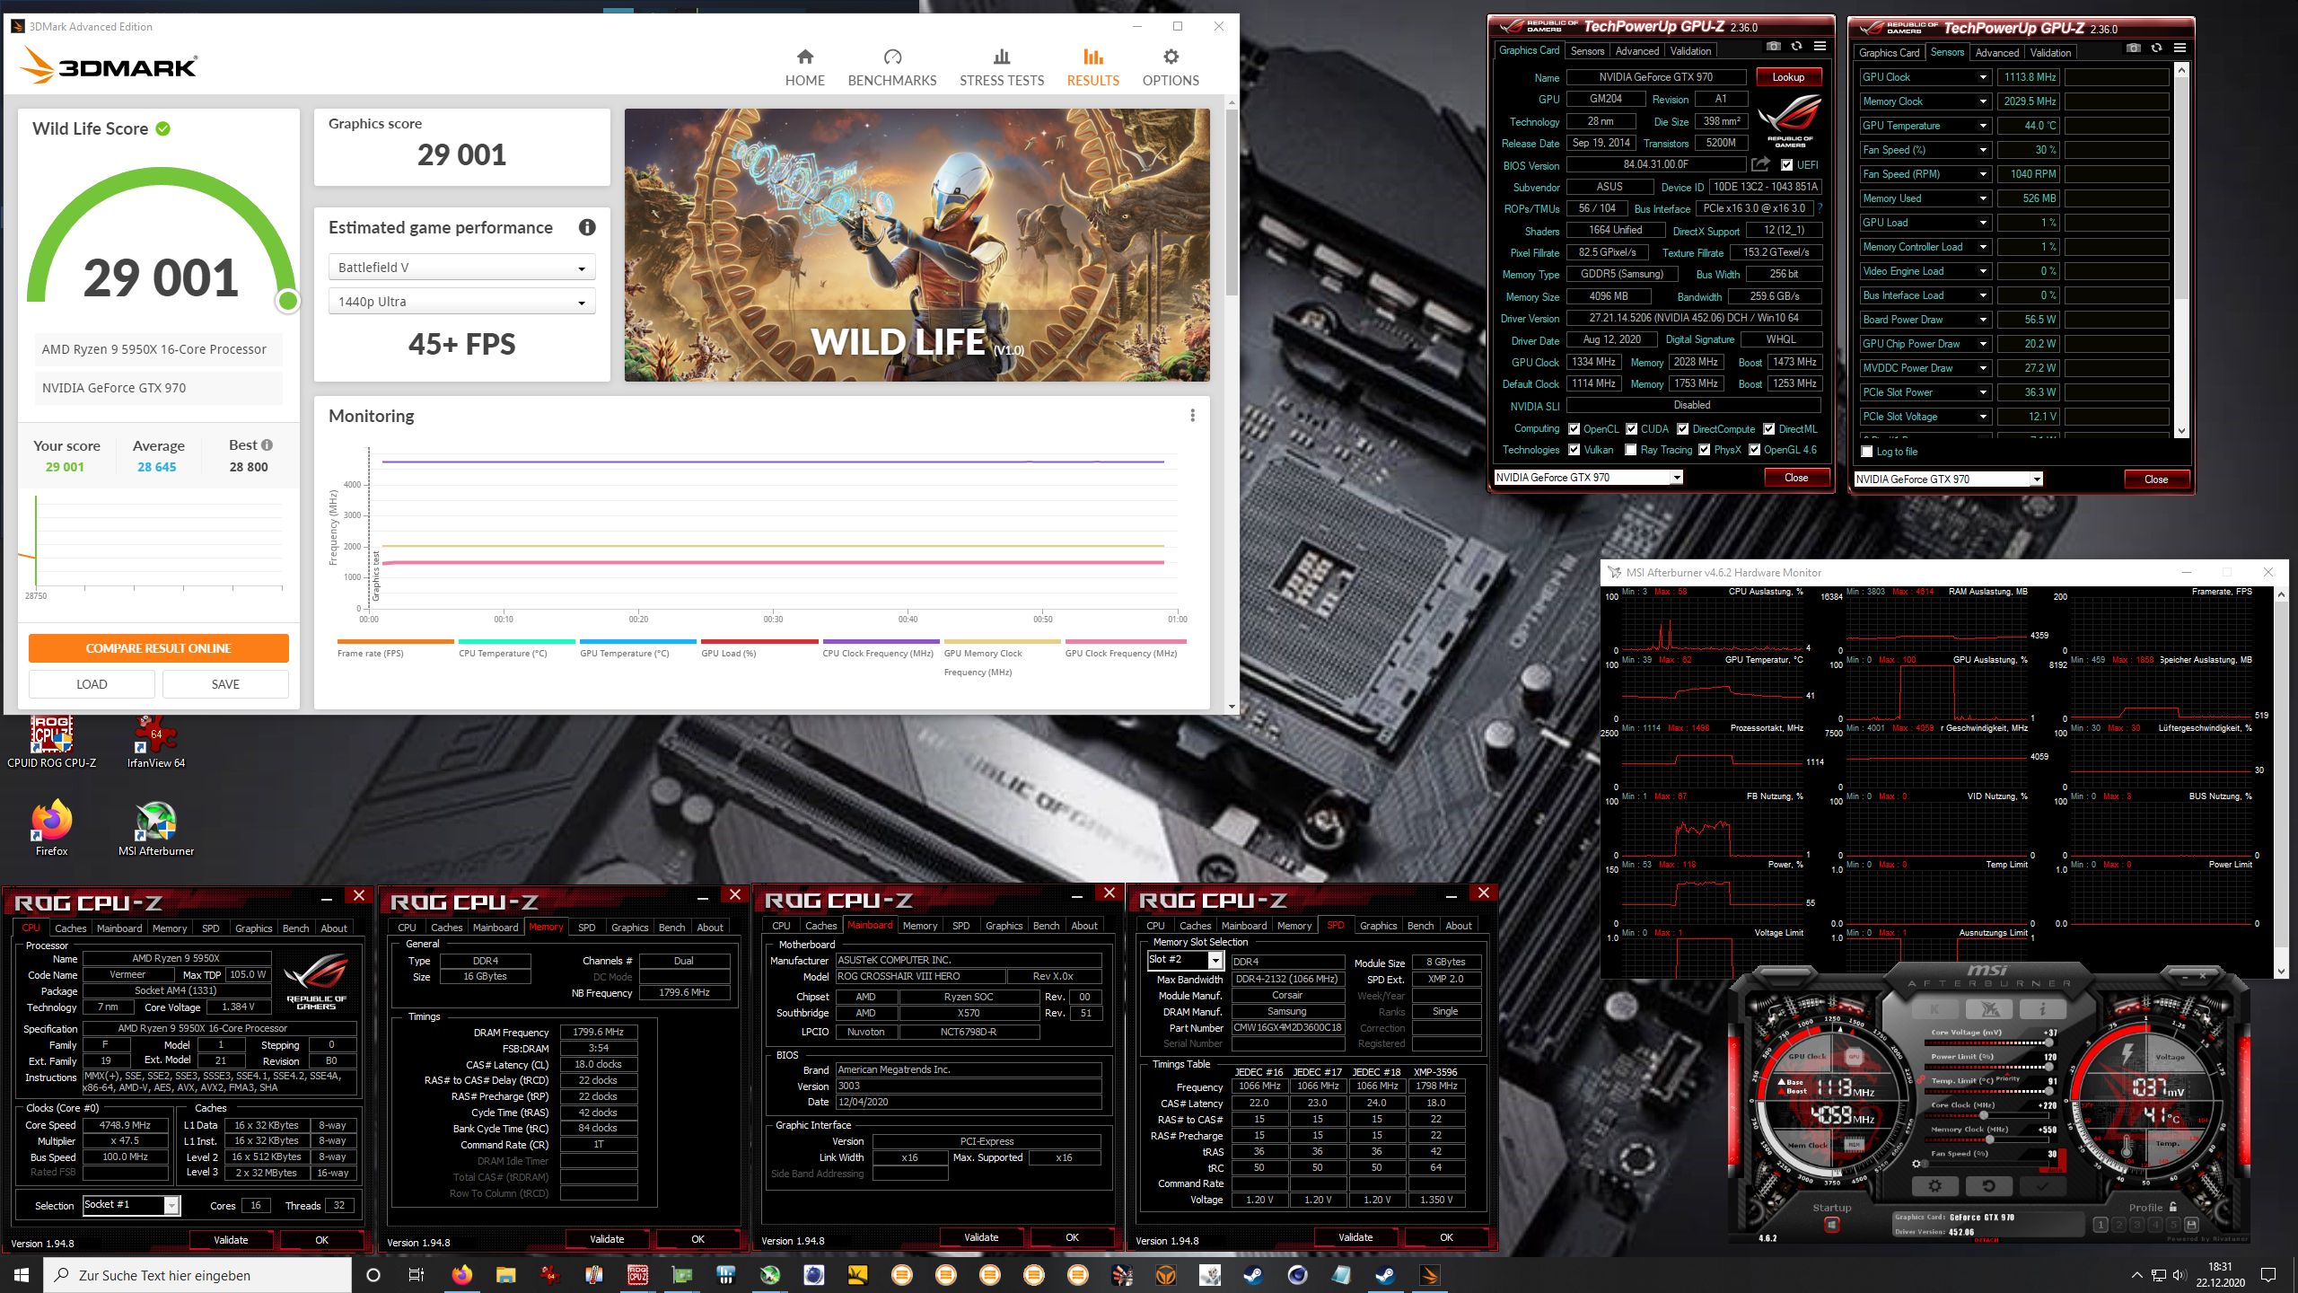Toggle Vulkan checkbox in GPU-Z

click(1574, 450)
